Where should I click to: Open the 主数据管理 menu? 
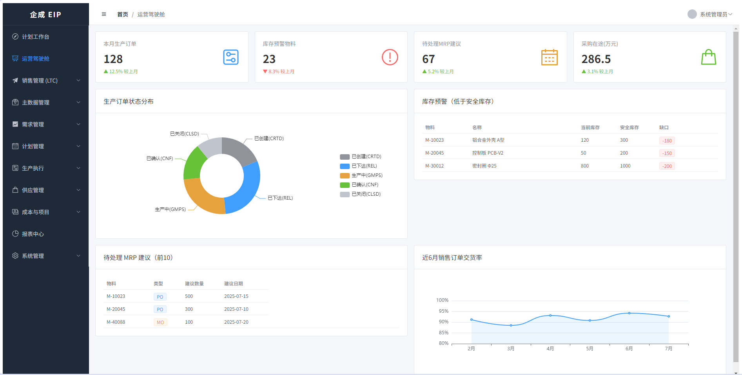point(46,102)
